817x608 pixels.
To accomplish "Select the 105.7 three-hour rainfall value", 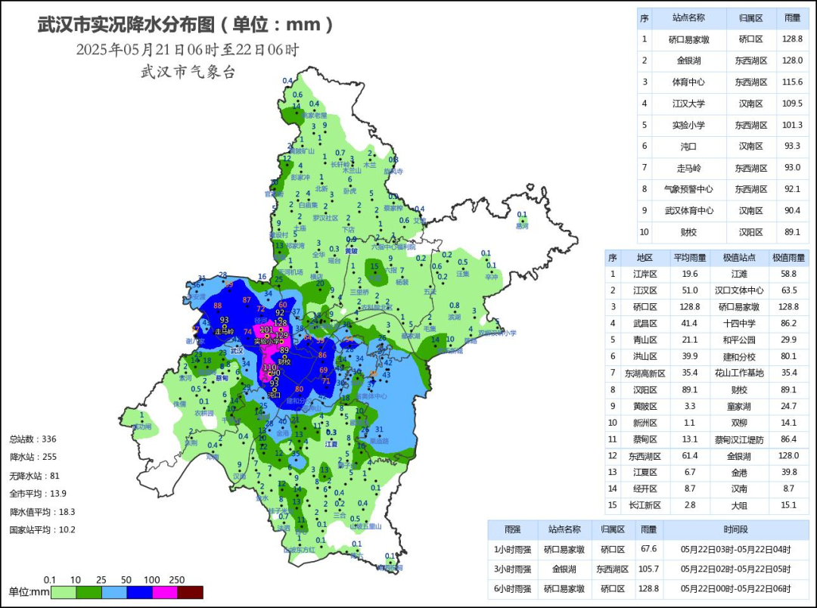I will point(648,569).
